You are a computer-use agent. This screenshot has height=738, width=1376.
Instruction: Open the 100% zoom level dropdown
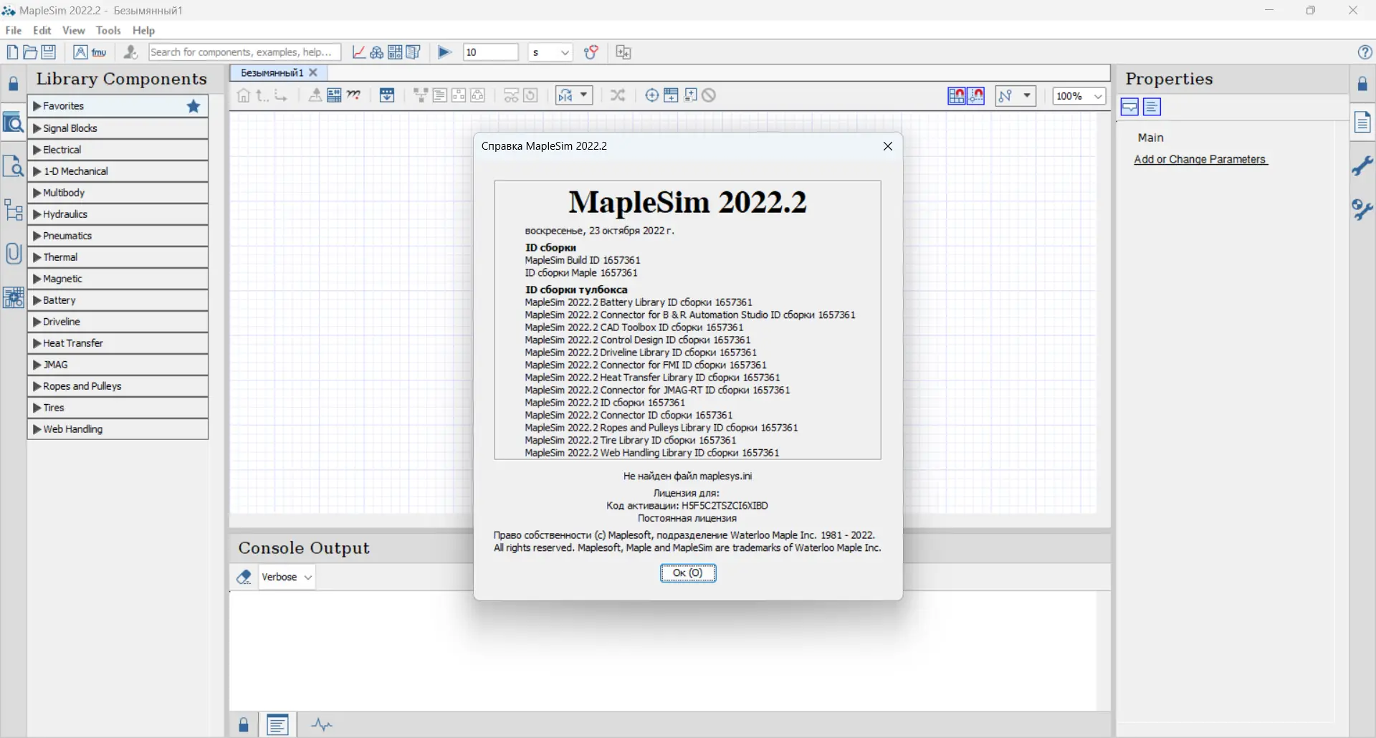(1079, 96)
